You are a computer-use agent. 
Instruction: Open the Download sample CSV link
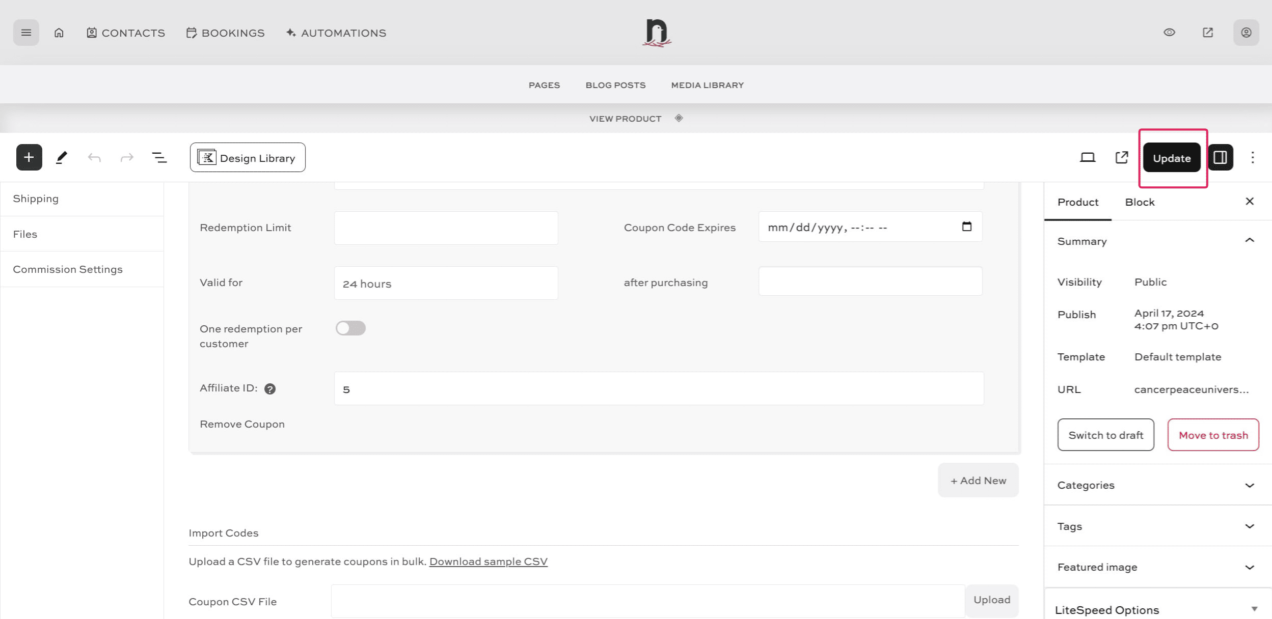[x=488, y=561]
